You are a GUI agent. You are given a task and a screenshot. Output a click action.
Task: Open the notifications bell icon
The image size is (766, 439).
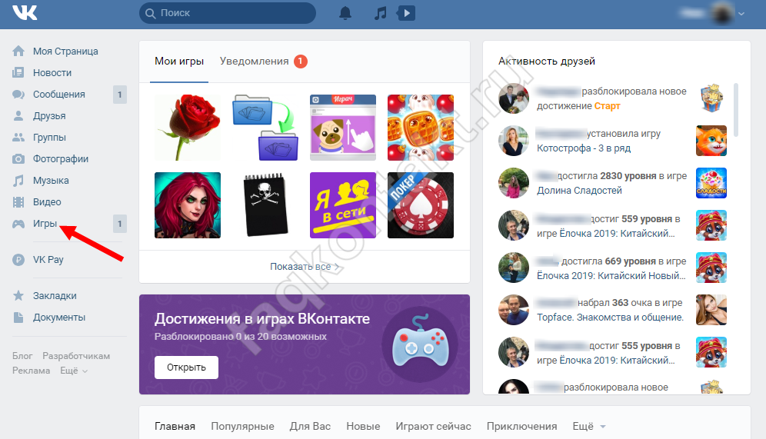tap(345, 13)
